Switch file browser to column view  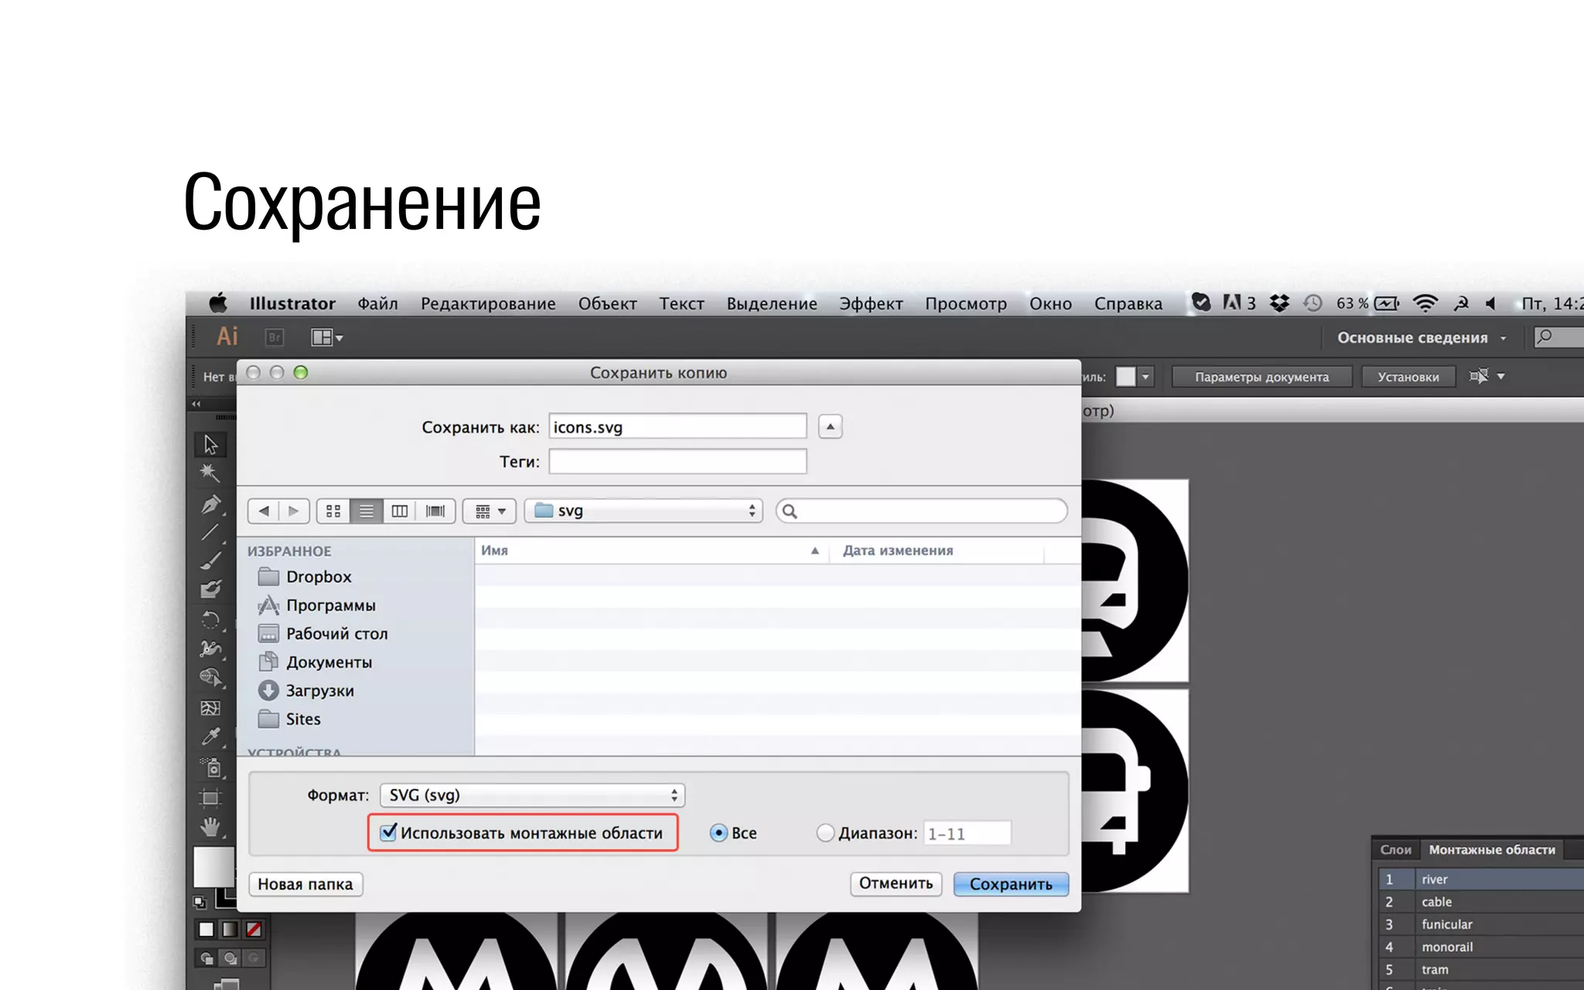400,511
